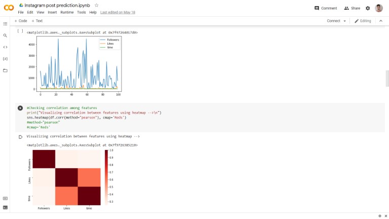This screenshot has height=219, width=389.
Task: Open the Runtime menu
Action: click(67, 12)
